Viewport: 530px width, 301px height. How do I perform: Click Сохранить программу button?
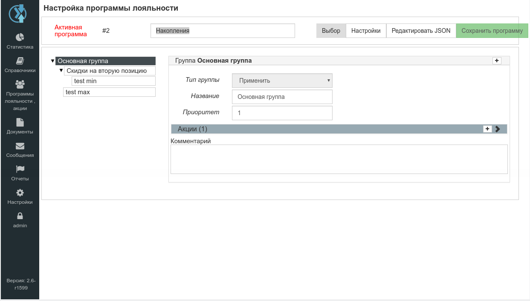point(492,31)
